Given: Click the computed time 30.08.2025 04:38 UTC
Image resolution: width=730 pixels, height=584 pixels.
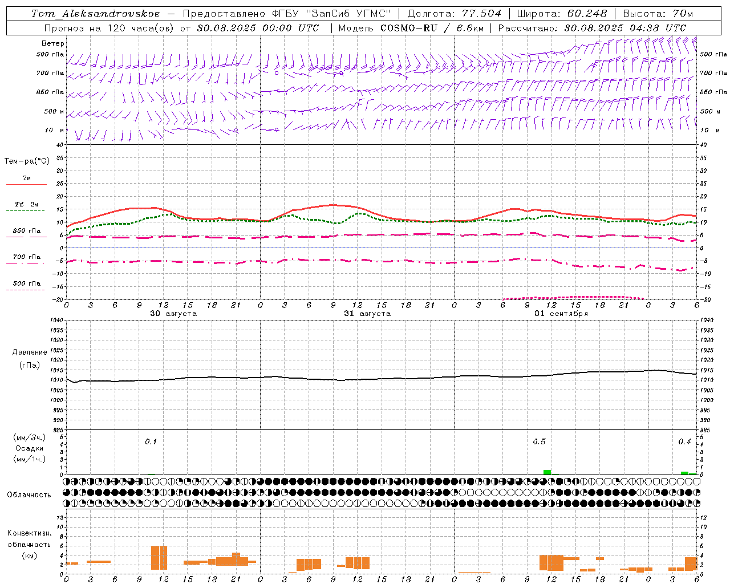Looking at the screenshot, I should point(625,28).
